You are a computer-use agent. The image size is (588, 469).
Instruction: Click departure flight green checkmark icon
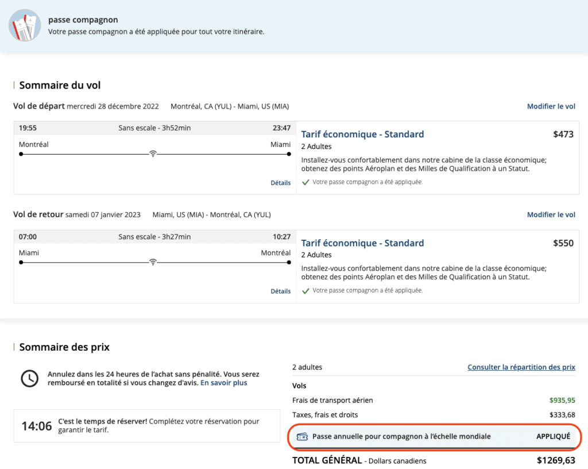pos(305,182)
